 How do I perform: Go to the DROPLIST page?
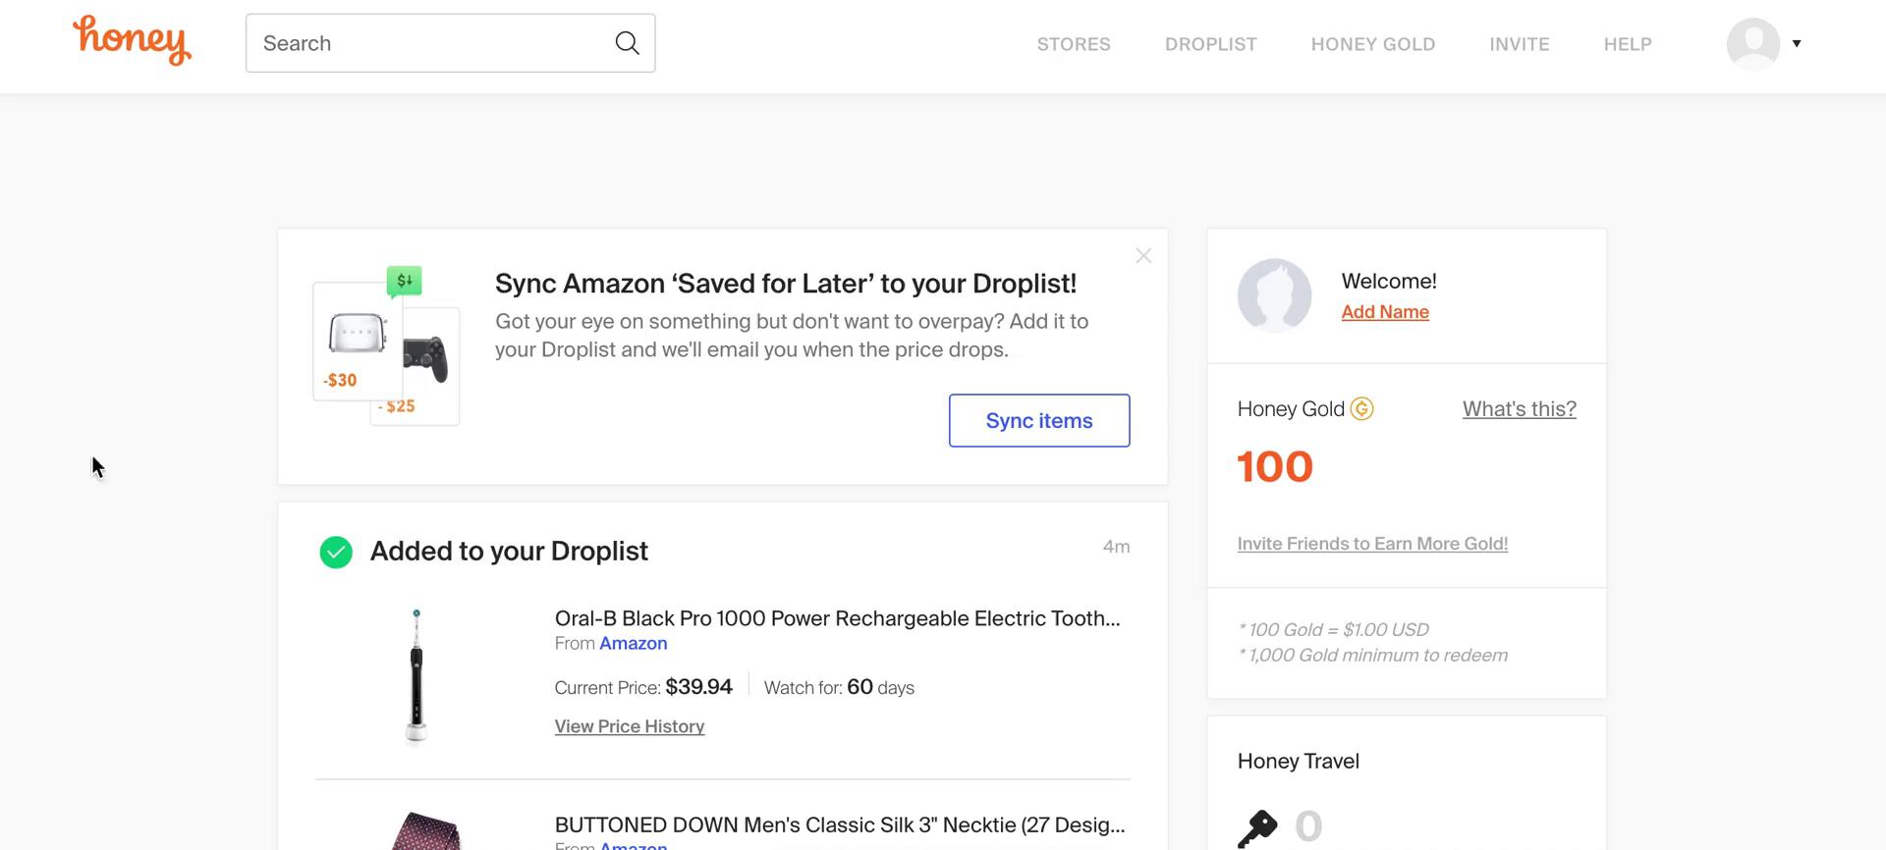coord(1210,44)
